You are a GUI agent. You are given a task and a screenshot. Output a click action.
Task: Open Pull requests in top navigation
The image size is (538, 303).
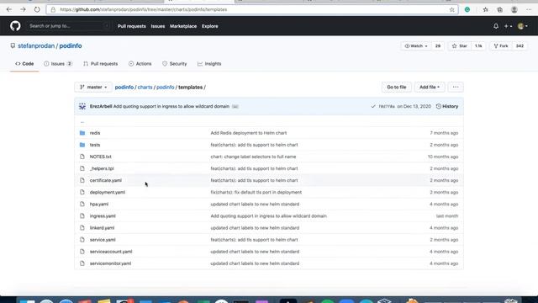coord(132,26)
